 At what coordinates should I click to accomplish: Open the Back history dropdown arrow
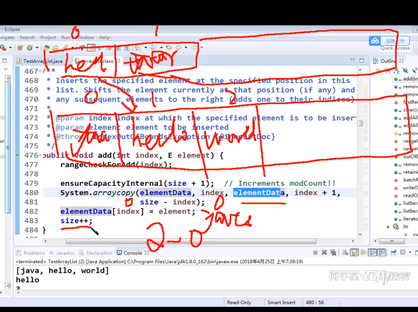tap(186, 48)
